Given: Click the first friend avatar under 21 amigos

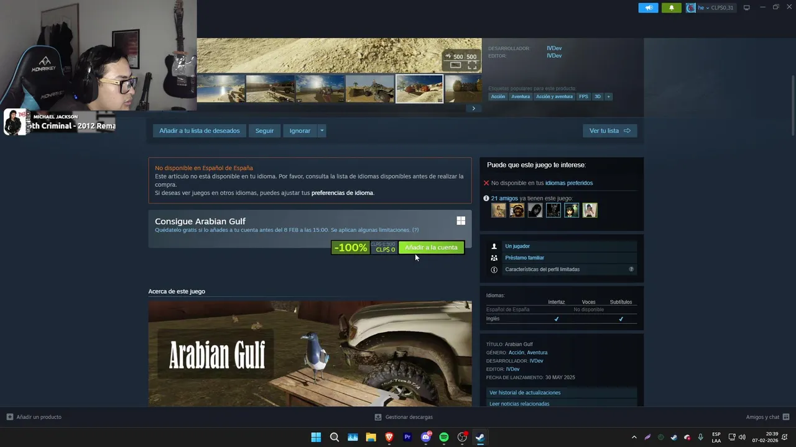Looking at the screenshot, I should click(499, 210).
